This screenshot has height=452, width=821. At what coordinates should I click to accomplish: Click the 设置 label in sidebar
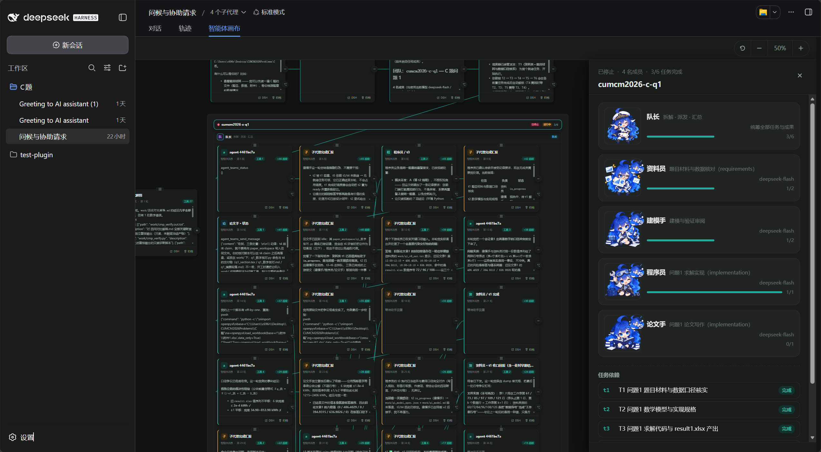[27, 437]
